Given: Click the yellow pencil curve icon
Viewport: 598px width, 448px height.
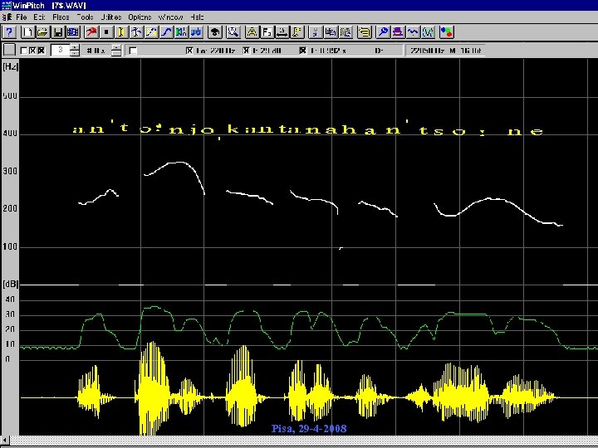Looking at the screenshot, I should coord(151,32).
